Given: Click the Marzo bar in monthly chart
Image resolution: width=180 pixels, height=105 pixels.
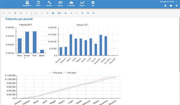Looking at the screenshot, I should point(71,45).
